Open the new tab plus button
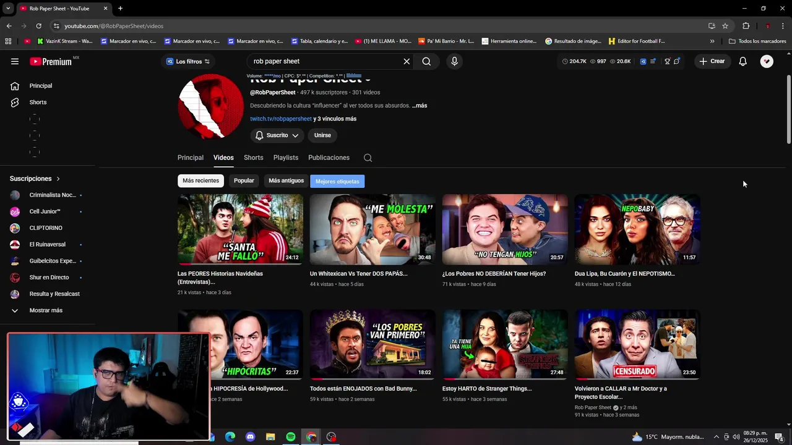The image size is (792, 445). [x=120, y=8]
